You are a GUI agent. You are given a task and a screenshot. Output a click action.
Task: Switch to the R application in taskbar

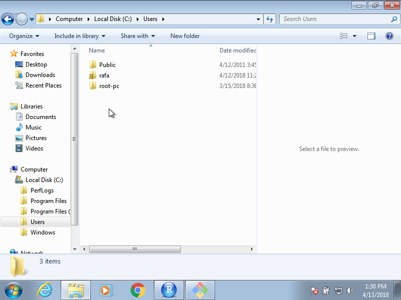[169, 290]
